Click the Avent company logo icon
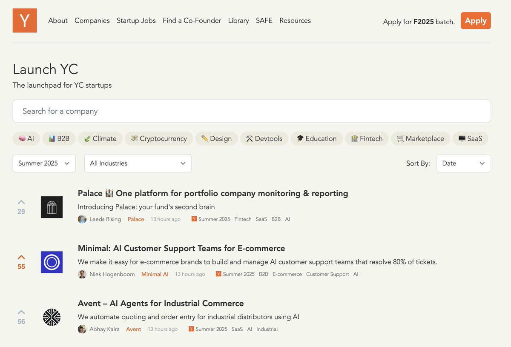This screenshot has width=511, height=347. [52, 317]
